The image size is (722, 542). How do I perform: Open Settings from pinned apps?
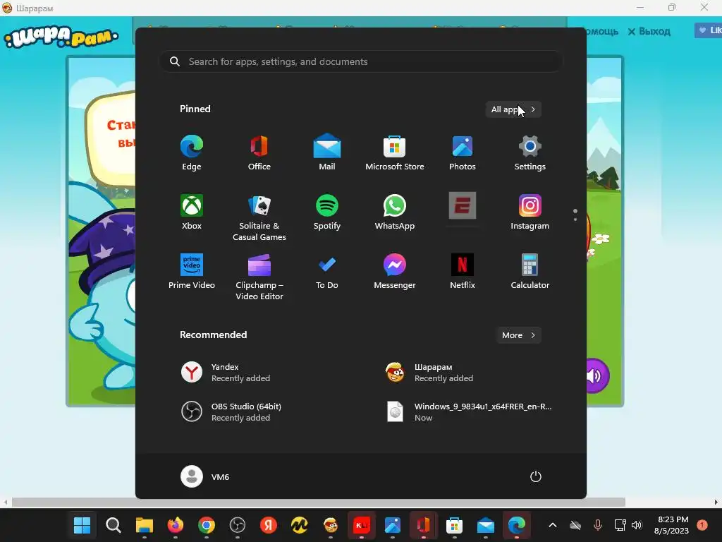pyautogui.click(x=530, y=152)
